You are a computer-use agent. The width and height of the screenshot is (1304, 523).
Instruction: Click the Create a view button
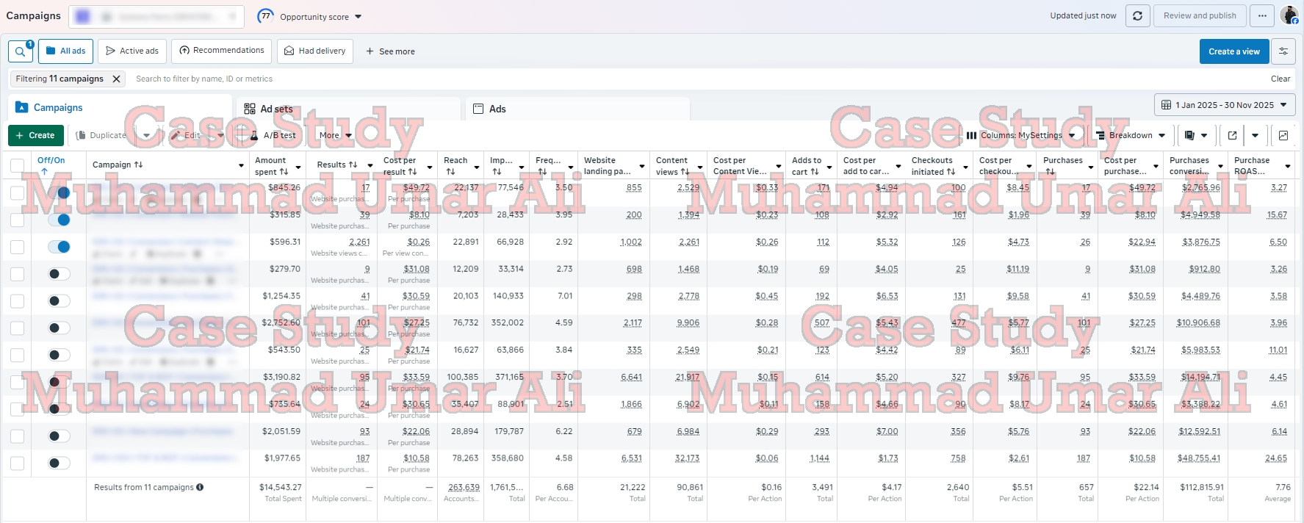(x=1233, y=51)
